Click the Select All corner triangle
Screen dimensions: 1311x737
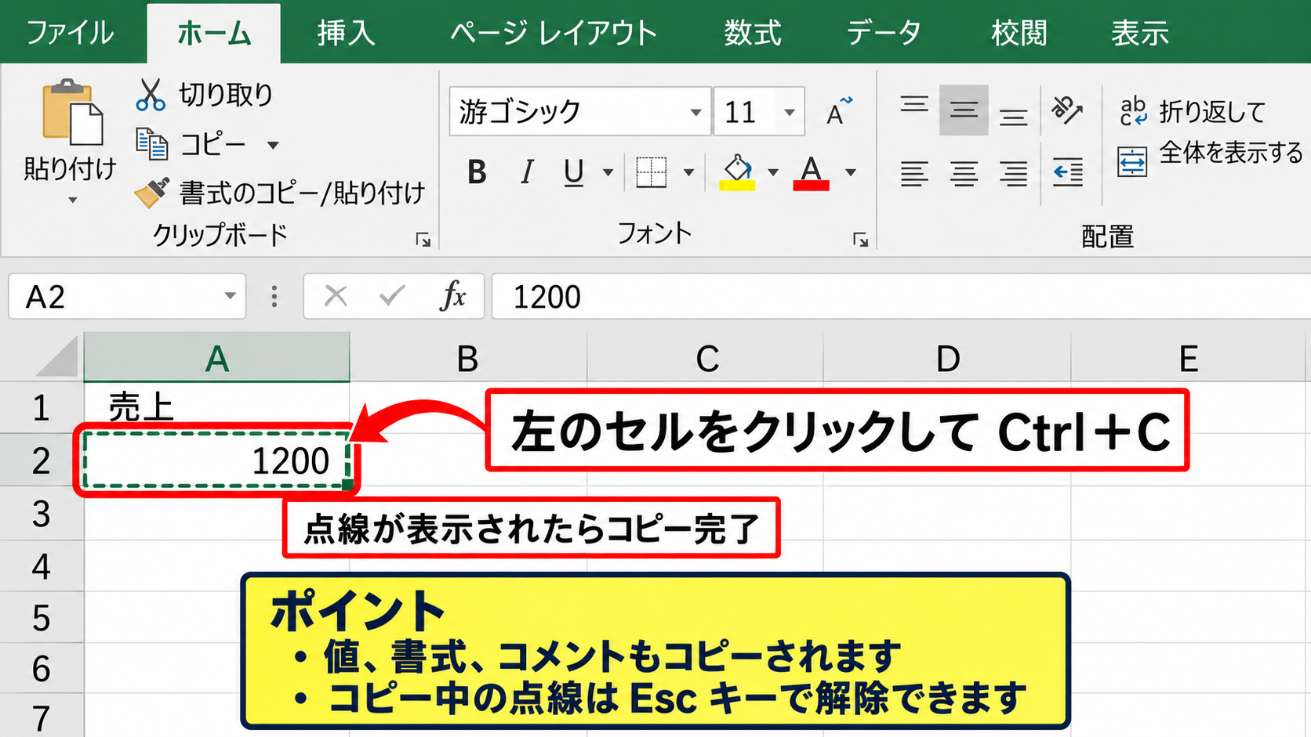point(56,356)
